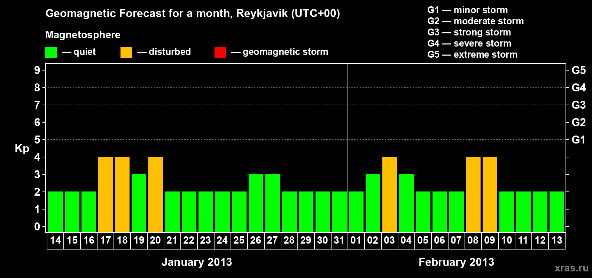The width and height of the screenshot is (592, 278).
Task: Select the bar for February 13
Action: [x=557, y=212]
